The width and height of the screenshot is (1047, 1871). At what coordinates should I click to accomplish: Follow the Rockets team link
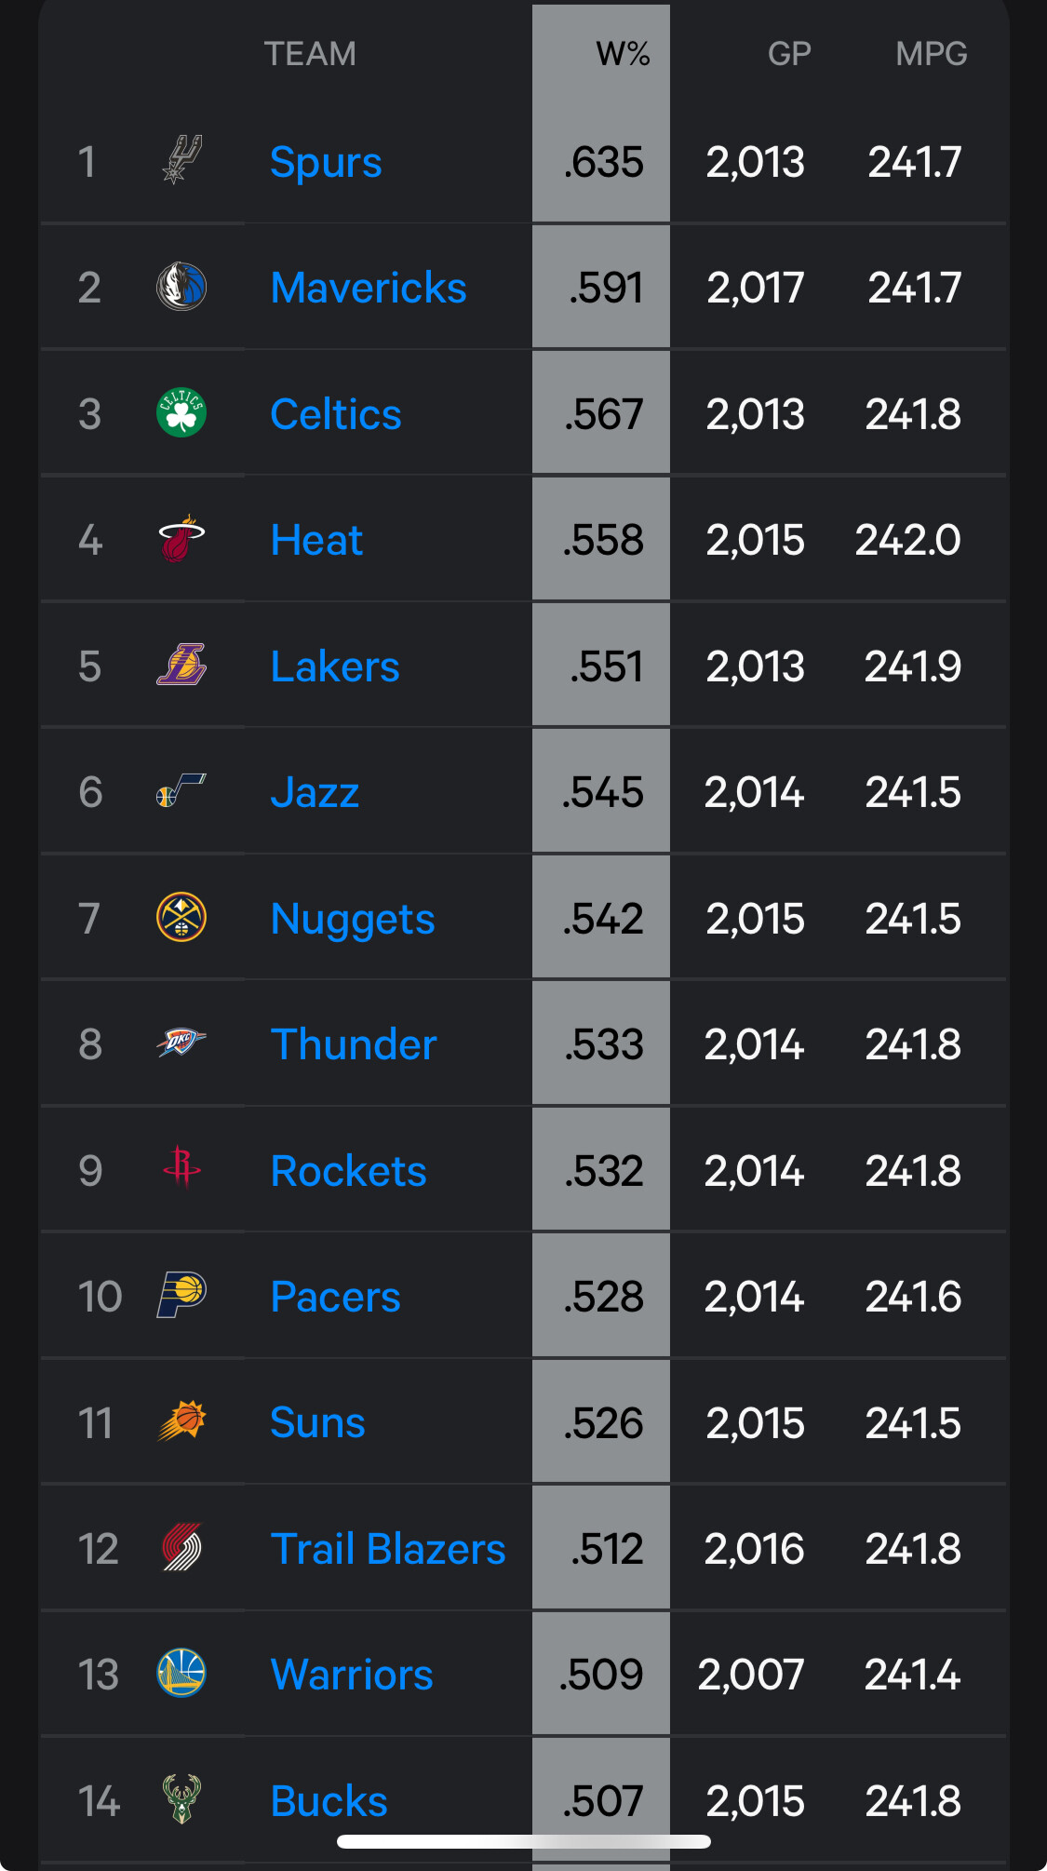pyautogui.click(x=348, y=1171)
